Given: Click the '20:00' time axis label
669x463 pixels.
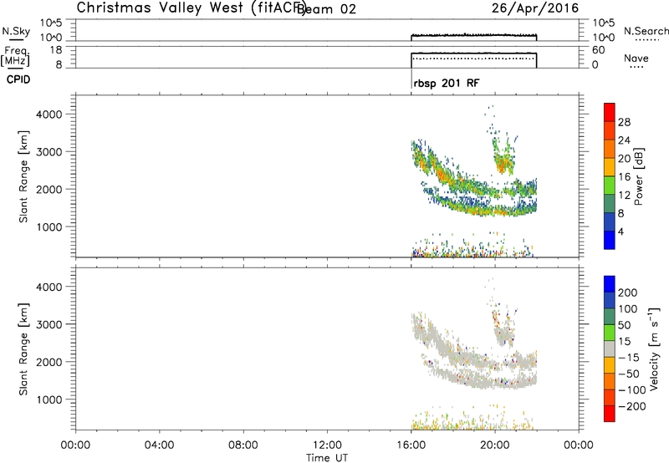Looking at the screenshot, I should (495, 445).
